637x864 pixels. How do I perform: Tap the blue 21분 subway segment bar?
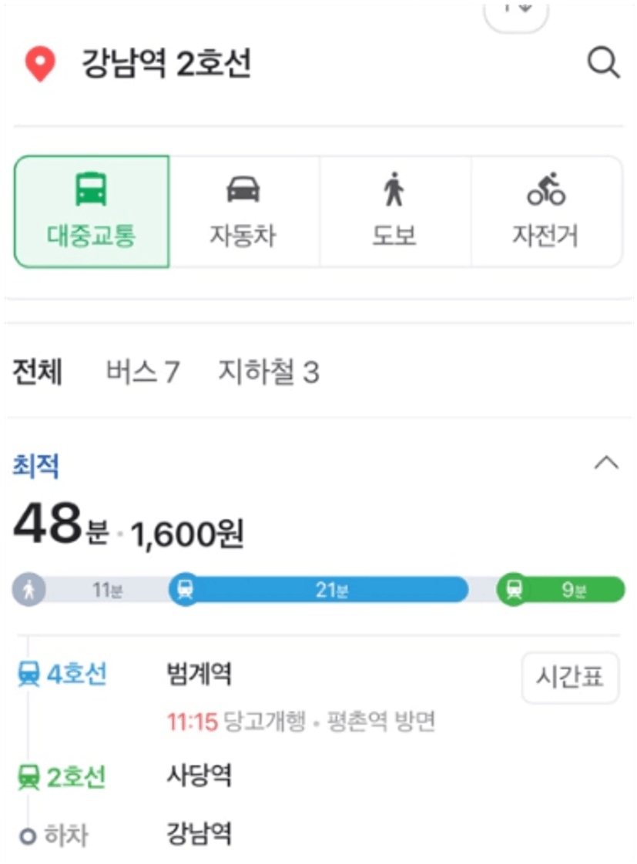click(319, 590)
